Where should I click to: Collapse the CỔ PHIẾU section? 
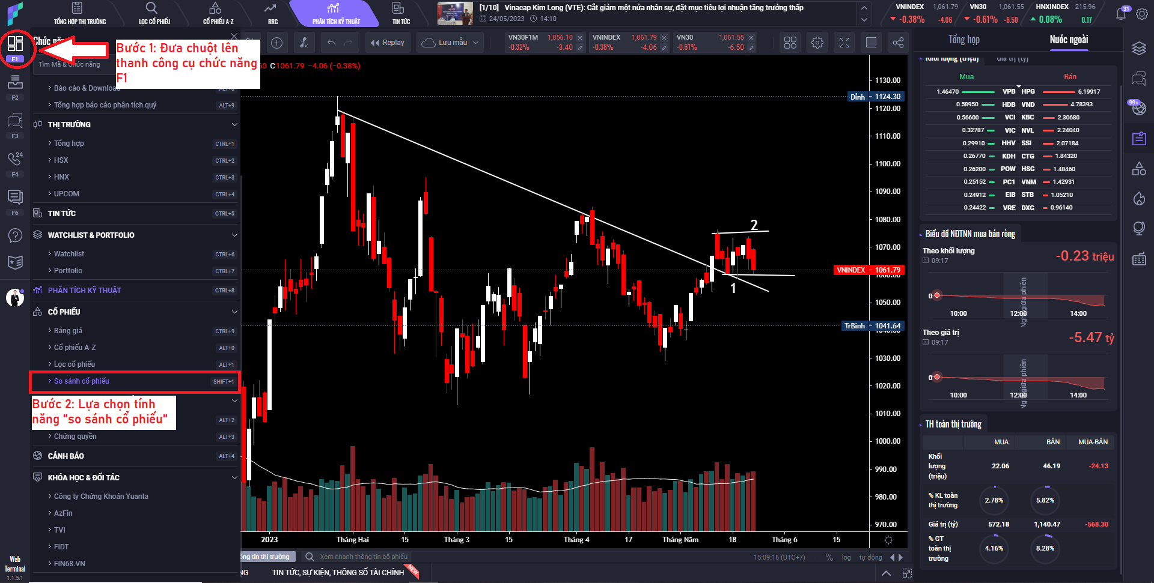point(234,312)
